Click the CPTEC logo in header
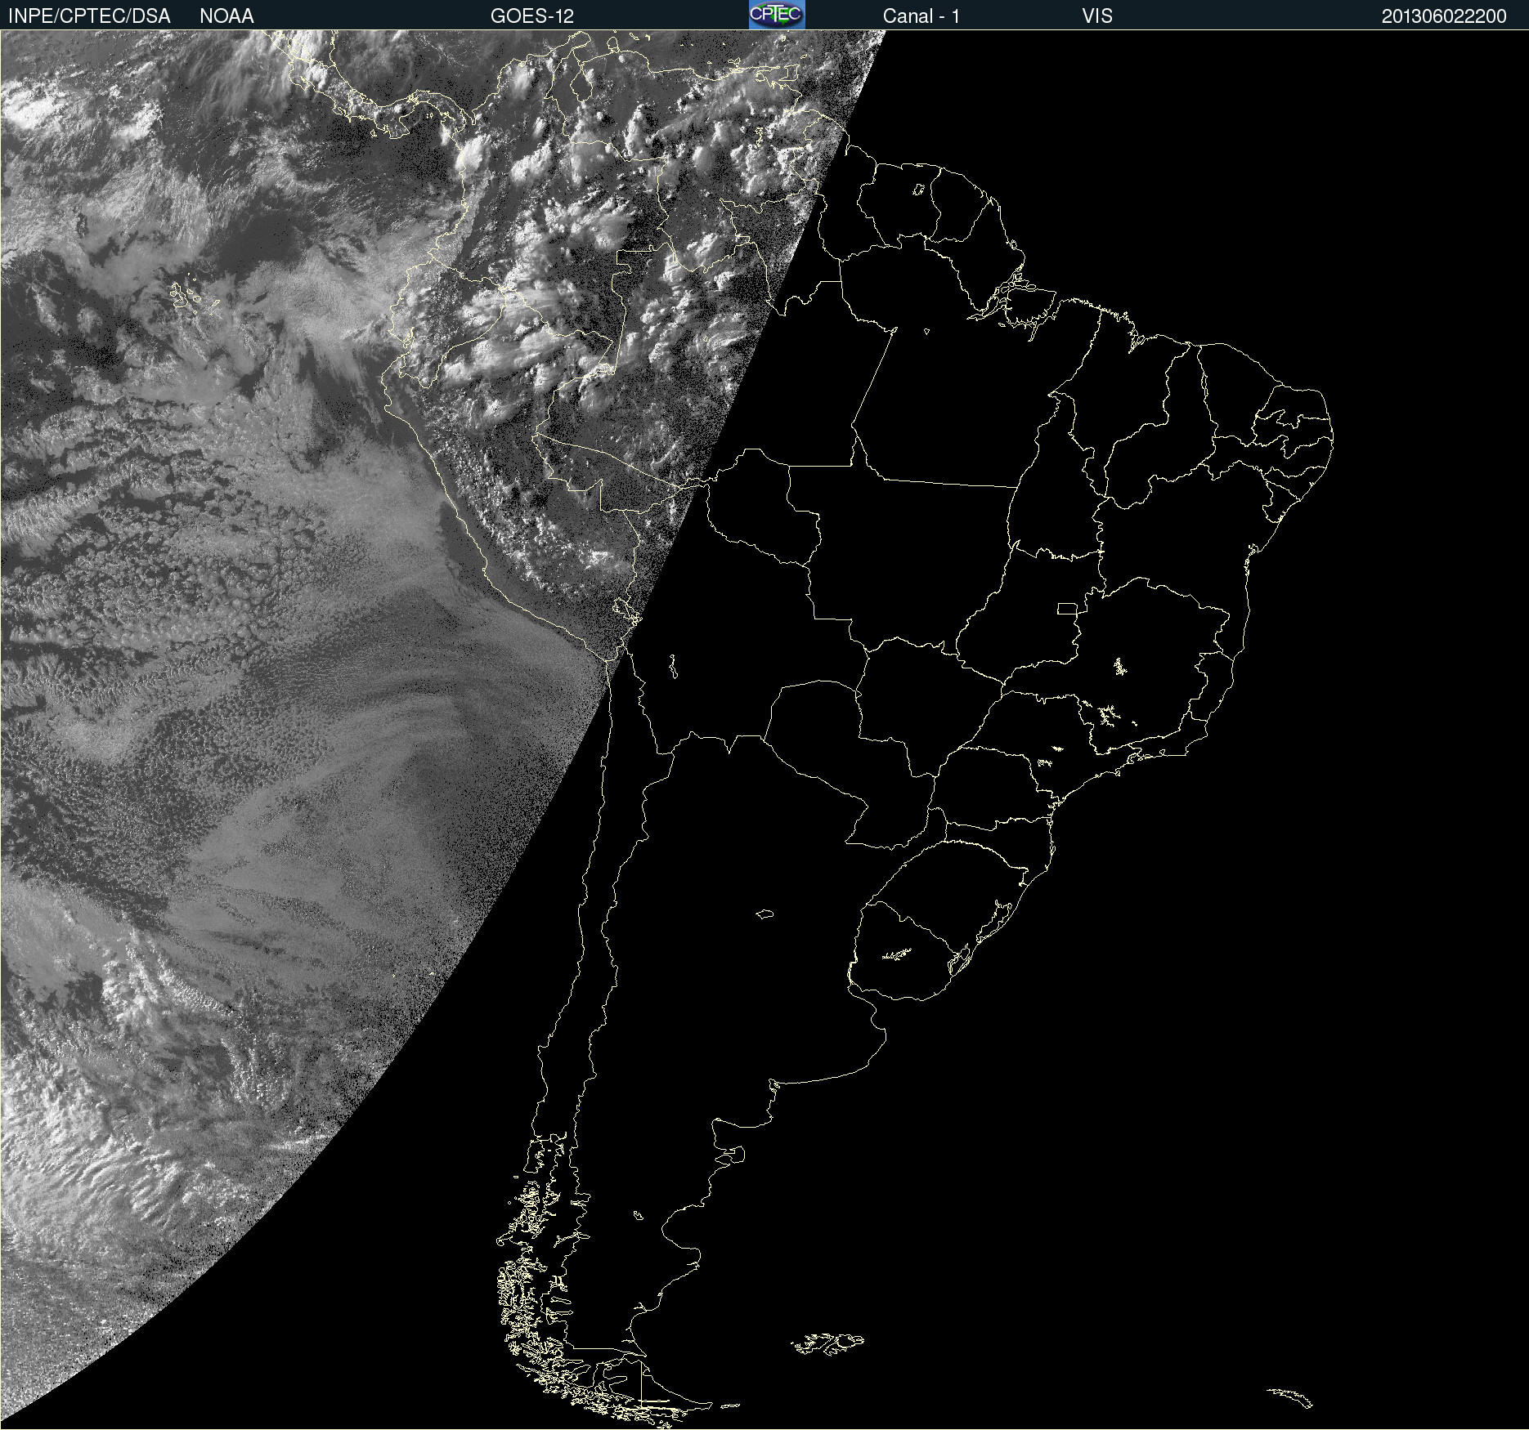The image size is (1529, 1430). click(x=777, y=15)
